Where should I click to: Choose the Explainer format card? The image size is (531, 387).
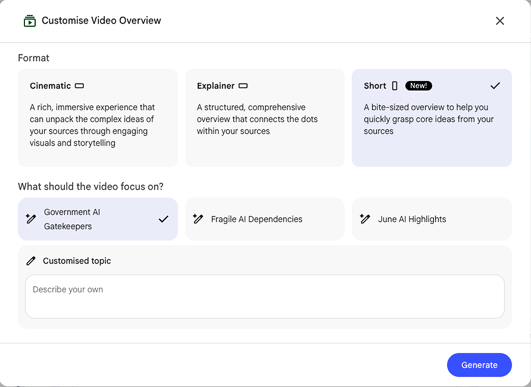point(265,118)
